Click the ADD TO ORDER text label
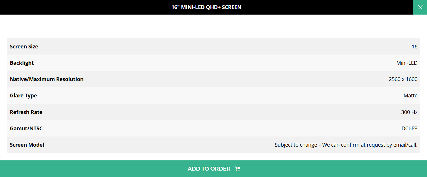 click(x=209, y=169)
